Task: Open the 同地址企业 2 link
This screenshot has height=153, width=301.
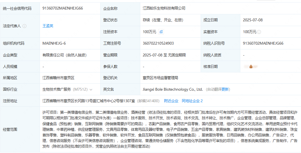Action: (192, 101)
